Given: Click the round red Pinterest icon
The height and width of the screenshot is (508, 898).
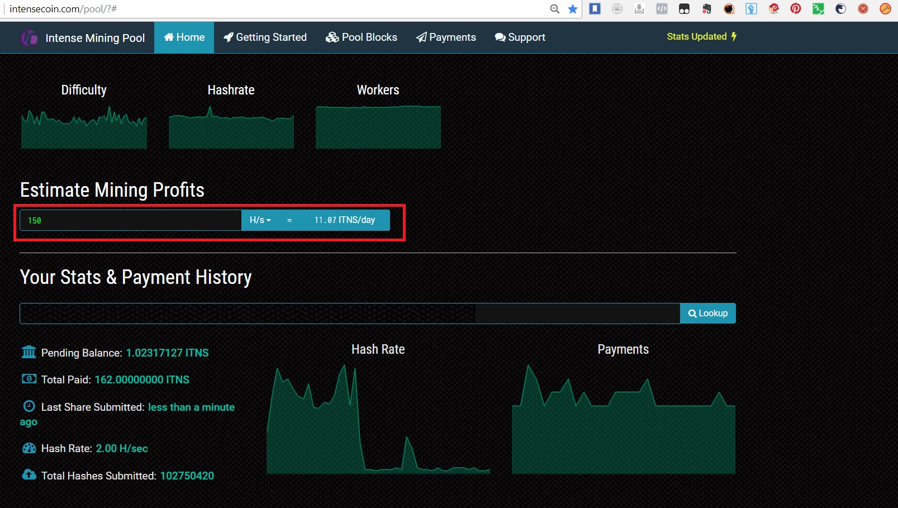Looking at the screenshot, I should pos(796,9).
